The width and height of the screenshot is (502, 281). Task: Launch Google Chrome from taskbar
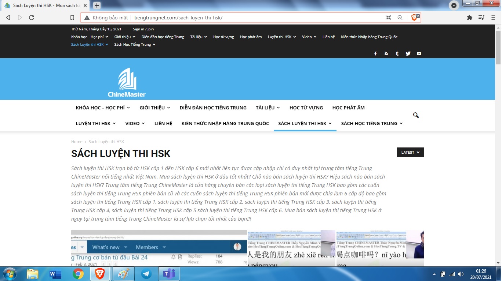78,274
